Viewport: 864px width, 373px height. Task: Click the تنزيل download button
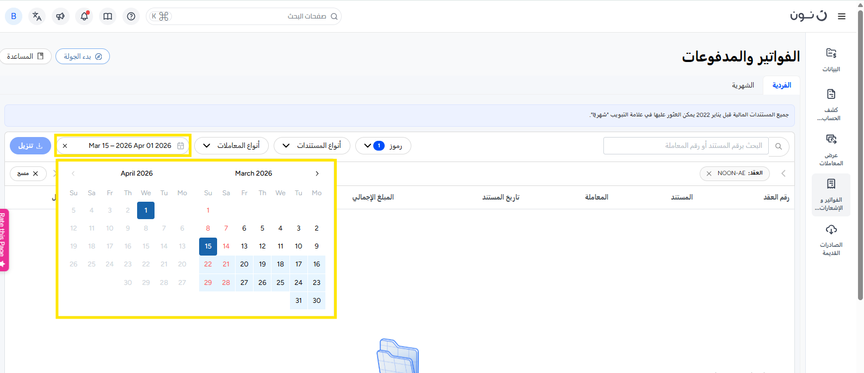[x=30, y=146]
